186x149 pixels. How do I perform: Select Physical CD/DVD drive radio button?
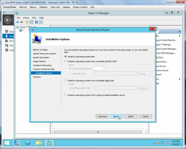pyautogui.click(x=70, y=69)
